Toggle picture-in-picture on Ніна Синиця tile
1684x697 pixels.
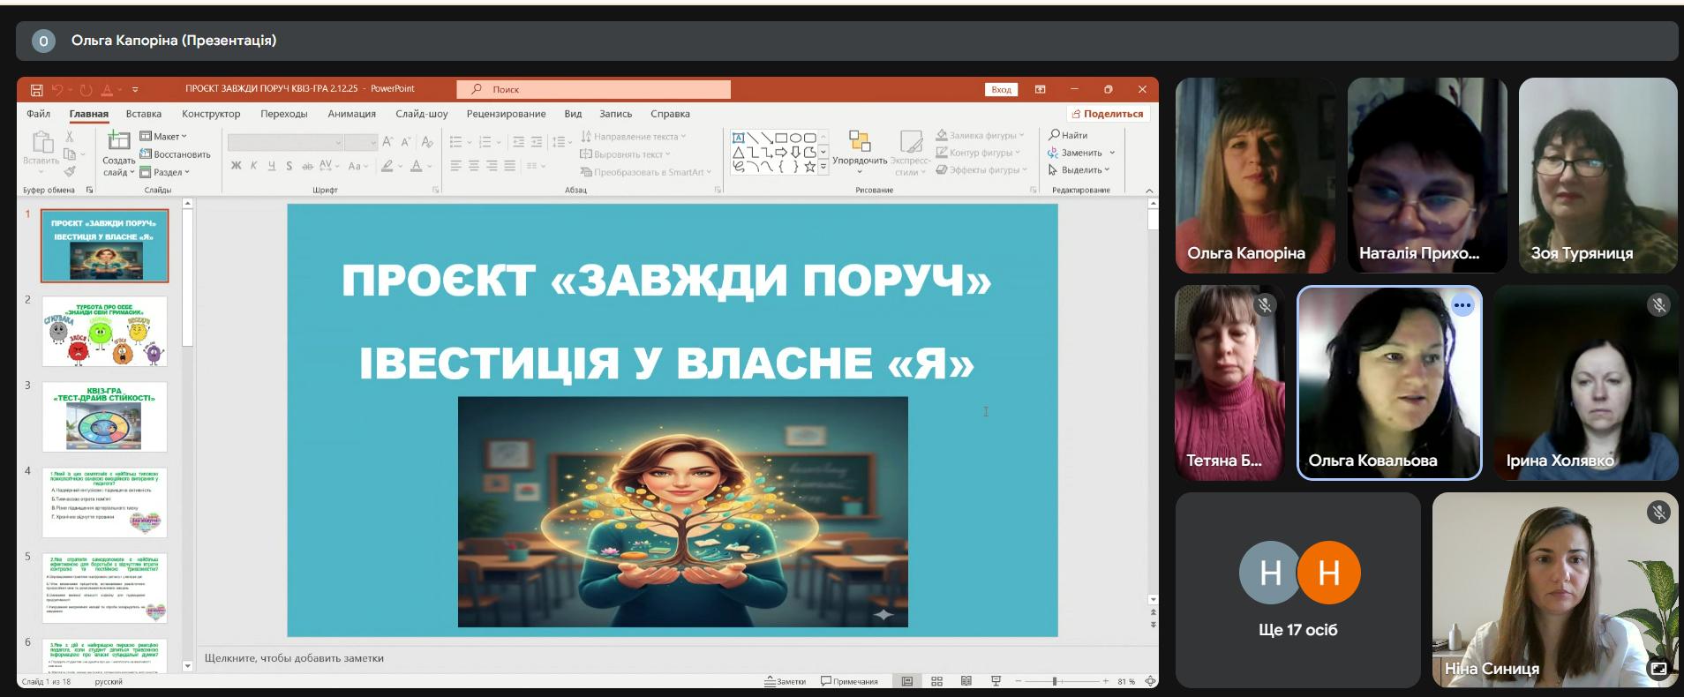(1658, 669)
